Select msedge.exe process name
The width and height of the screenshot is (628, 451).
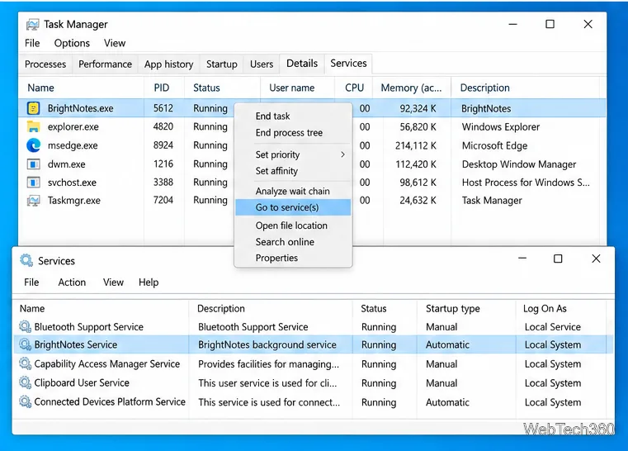pos(73,145)
